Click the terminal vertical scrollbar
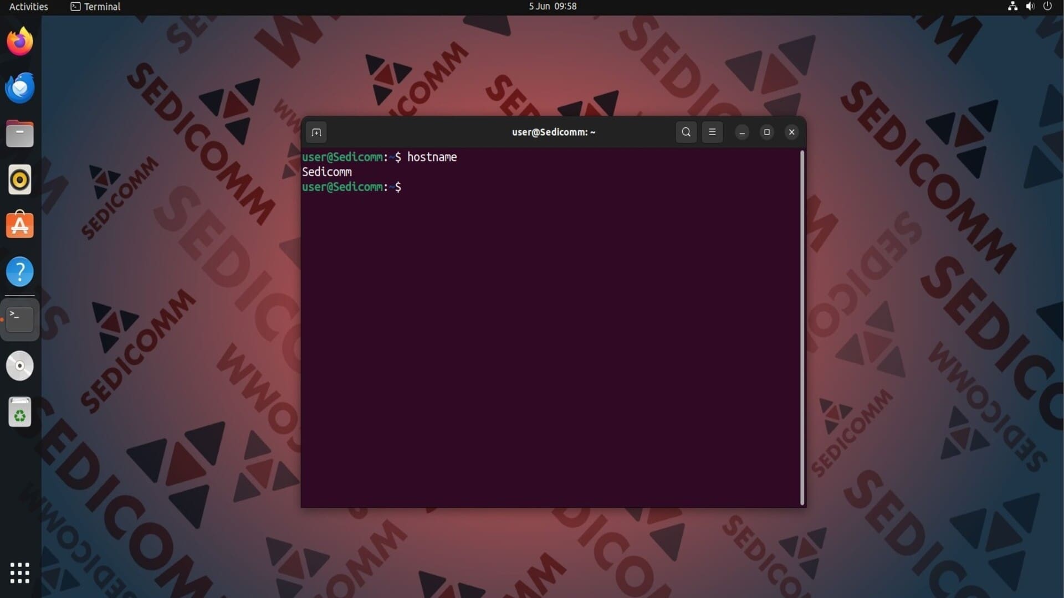 [x=802, y=328]
